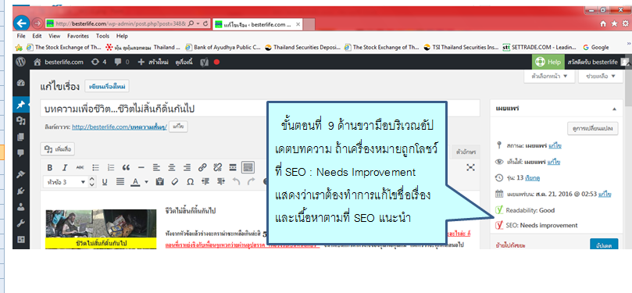Image resolution: width=632 pixels, height=293 pixels.
Task: Insert a bulleted list
Action: 95,168
